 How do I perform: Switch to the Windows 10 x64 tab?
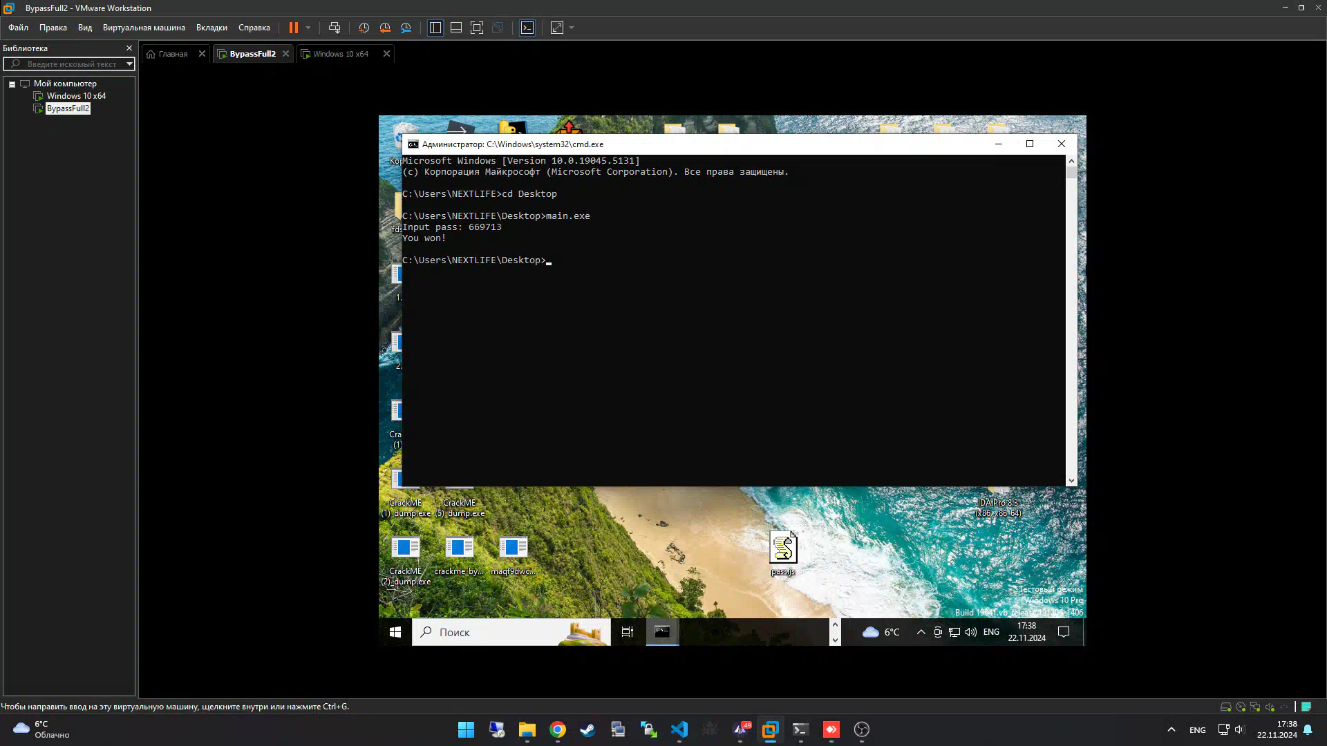(x=340, y=54)
